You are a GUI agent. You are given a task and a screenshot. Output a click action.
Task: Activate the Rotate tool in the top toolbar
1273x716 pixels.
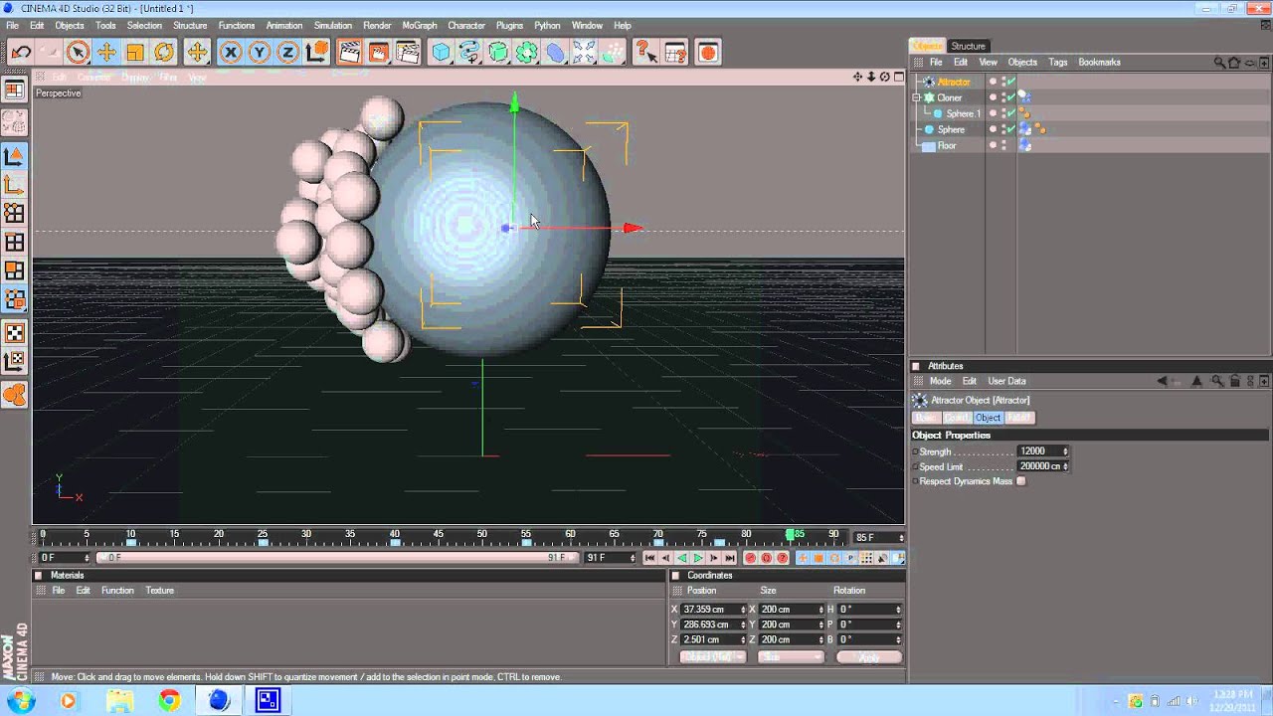(x=164, y=52)
